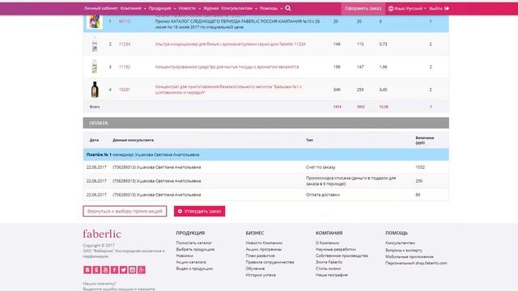Click footer link Обучение

pyautogui.click(x=255, y=268)
